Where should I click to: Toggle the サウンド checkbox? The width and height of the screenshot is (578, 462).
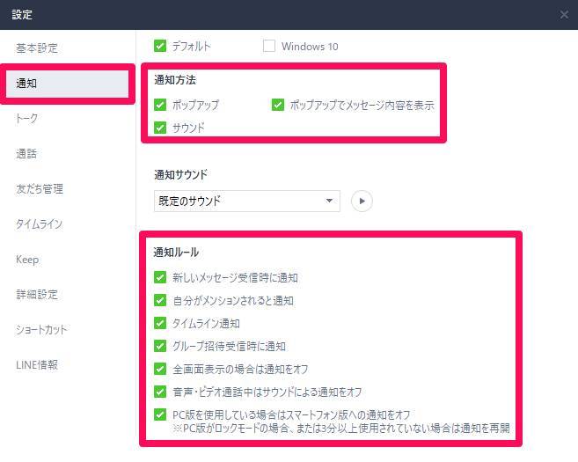tap(160, 128)
